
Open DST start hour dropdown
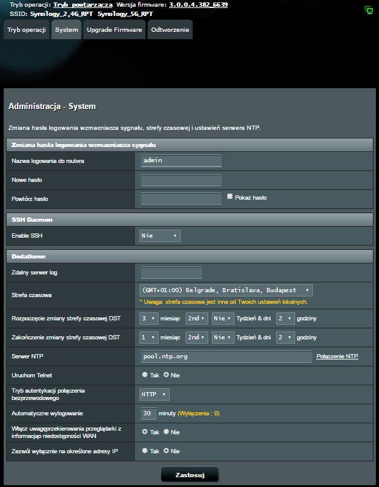pos(285,319)
